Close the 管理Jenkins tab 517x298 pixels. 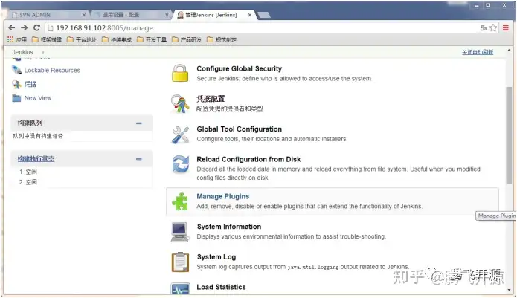coord(250,15)
